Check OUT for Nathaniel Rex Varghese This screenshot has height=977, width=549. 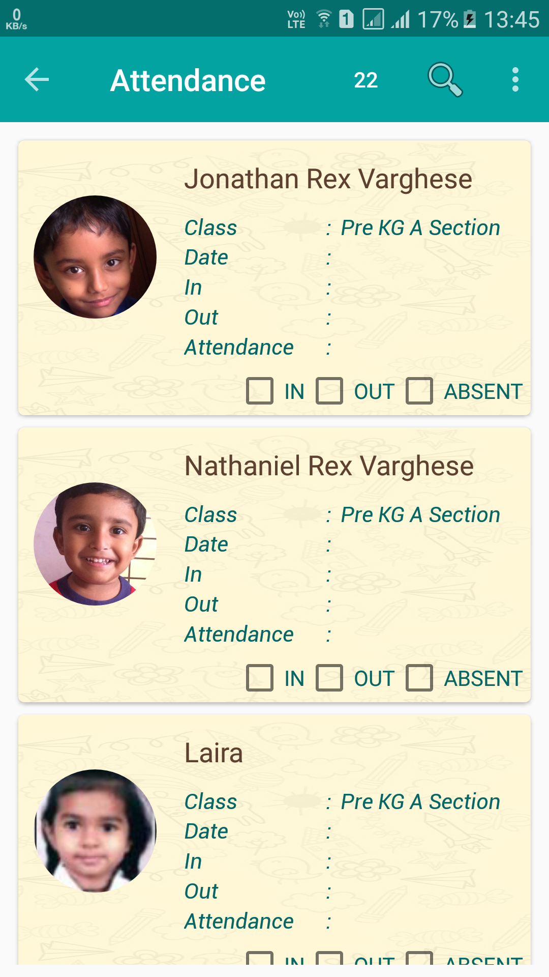[x=329, y=678]
